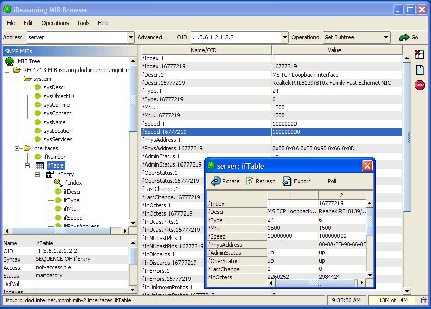Click the Stop icon on right panel
431x309 pixels.
click(x=419, y=85)
